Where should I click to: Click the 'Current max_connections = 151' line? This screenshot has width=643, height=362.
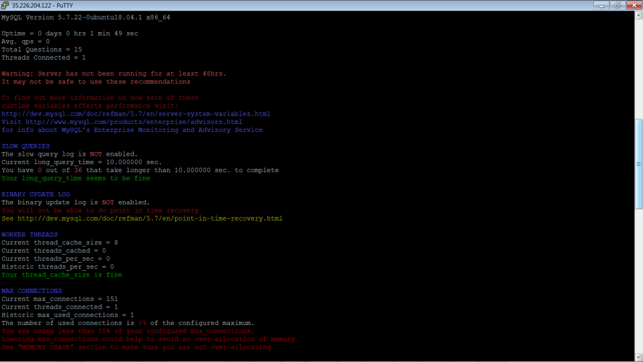coord(60,299)
